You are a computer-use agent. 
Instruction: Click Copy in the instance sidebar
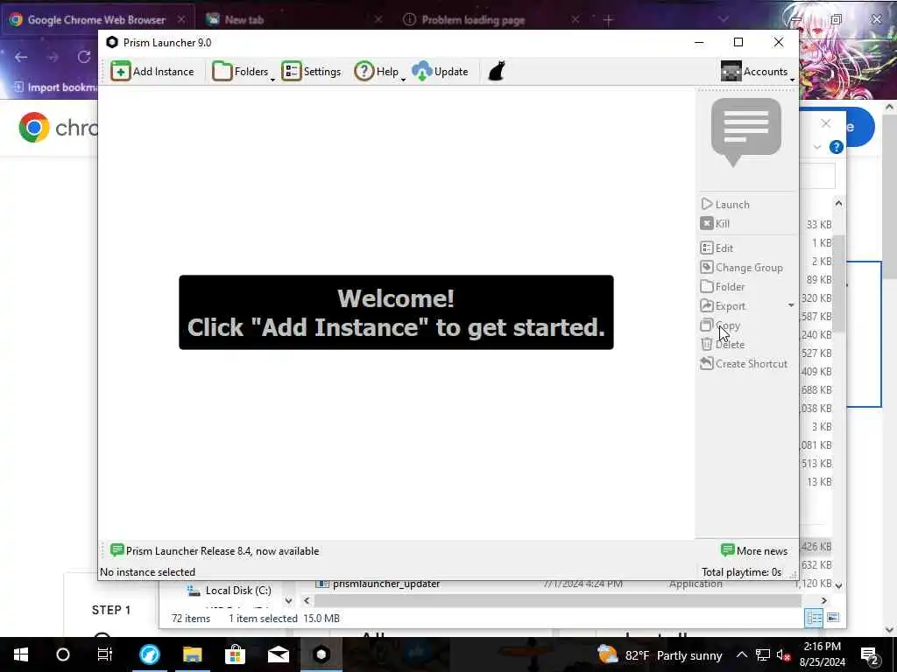pyautogui.click(x=720, y=325)
